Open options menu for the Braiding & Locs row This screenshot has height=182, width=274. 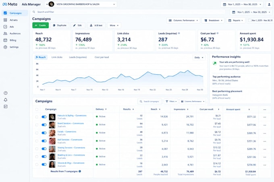click(x=265, y=157)
